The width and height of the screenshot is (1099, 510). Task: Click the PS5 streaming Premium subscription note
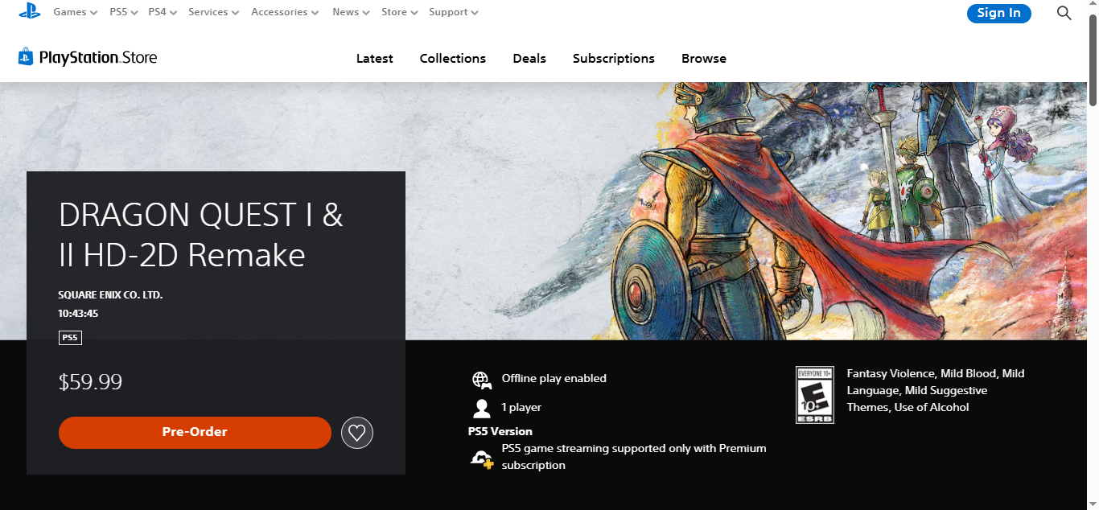[634, 457]
